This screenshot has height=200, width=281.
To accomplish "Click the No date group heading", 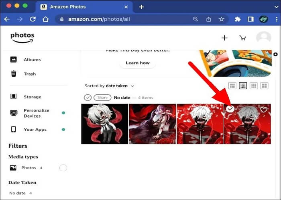I will pos(122,98).
